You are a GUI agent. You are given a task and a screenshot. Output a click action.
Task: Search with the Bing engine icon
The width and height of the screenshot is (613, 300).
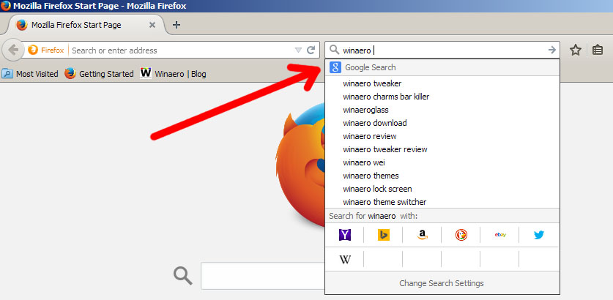[384, 235]
